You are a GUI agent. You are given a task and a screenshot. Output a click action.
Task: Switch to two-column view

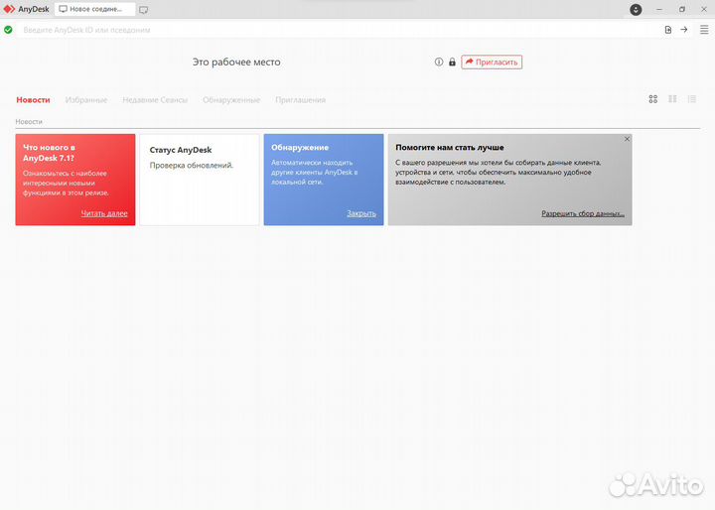tap(672, 99)
